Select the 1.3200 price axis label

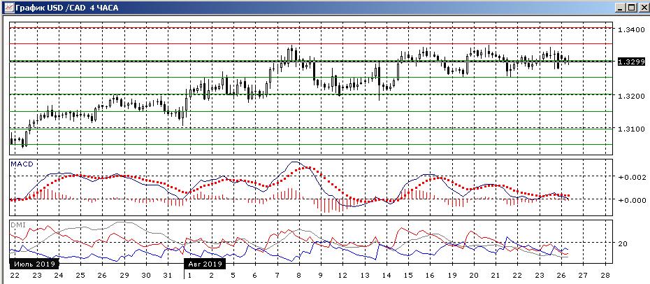(630, 95)
